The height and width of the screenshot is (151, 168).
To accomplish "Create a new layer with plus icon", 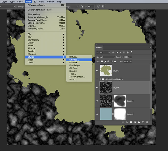I will pos(143,122).
